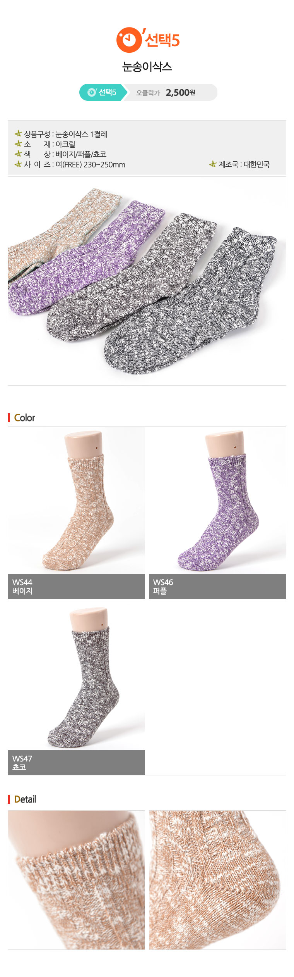Select the WS46 퍼플 sock image

pos(217,500)
